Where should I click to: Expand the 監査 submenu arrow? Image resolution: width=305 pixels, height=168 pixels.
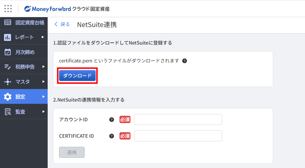[43, 111]
